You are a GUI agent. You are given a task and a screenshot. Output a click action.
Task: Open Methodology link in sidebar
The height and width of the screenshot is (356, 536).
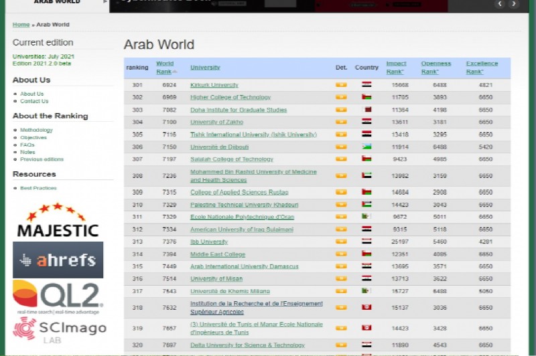click(36, 130)
